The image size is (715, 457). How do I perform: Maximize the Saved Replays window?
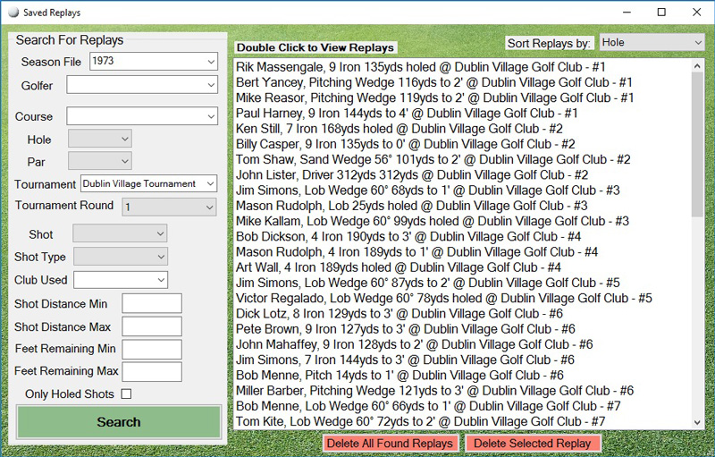click(661, 13)
